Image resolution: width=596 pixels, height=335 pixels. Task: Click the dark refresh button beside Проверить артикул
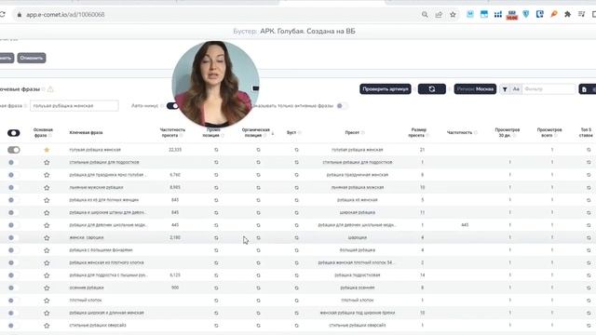pos(432,89)
